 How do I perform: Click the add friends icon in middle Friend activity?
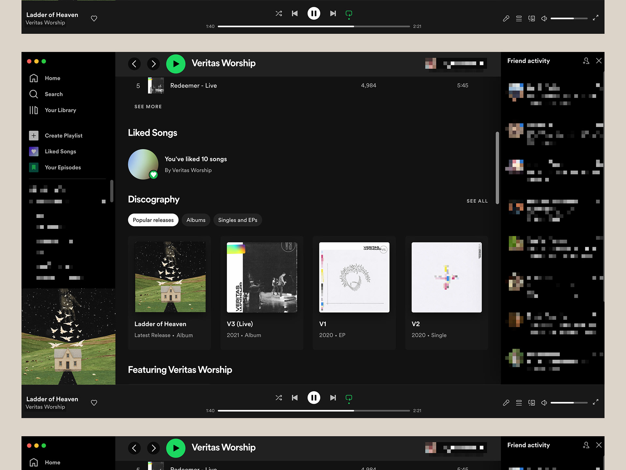coord(586,61)
